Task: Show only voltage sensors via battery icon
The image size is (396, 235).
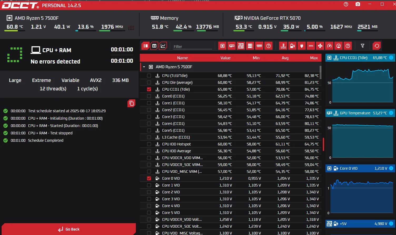Action: click(293, 46)
